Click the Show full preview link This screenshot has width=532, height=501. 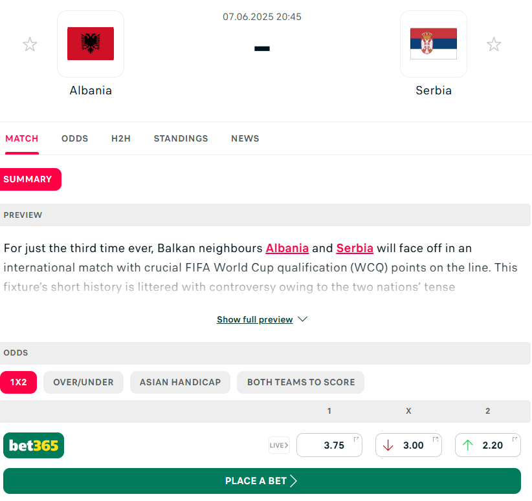pyautogui.click(x=255, y=319)
